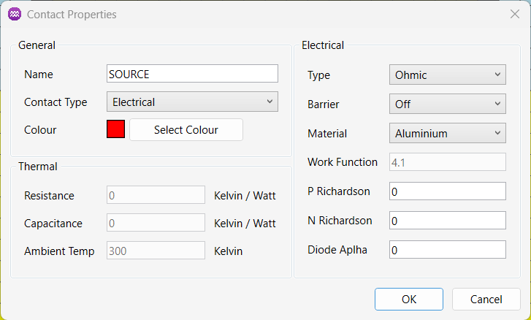Expand the Barrier dropdown set to Off

point(447,104)
